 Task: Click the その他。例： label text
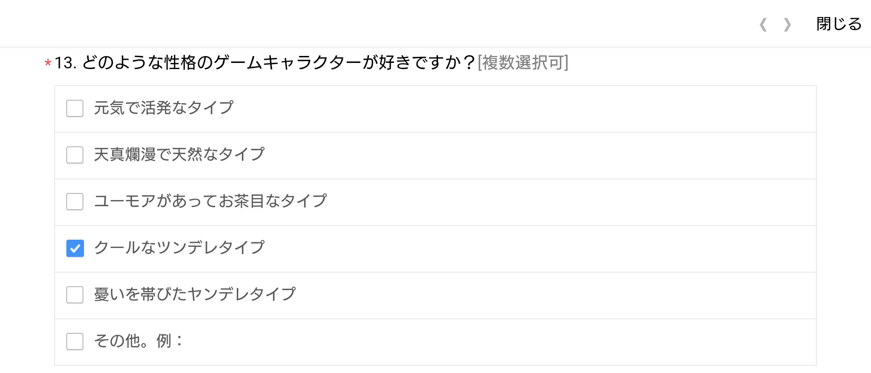coord(138,341)
